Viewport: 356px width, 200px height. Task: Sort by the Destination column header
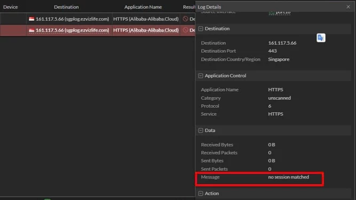(x=66, y=7)
